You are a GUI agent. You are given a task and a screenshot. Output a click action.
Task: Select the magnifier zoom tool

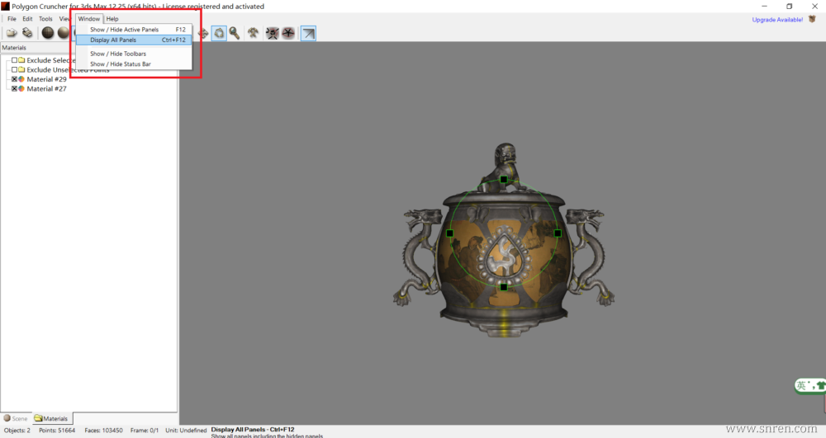235,34
